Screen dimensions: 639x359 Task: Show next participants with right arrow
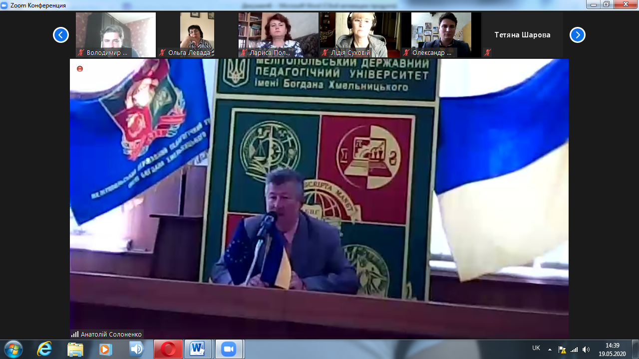coord(578,35)
